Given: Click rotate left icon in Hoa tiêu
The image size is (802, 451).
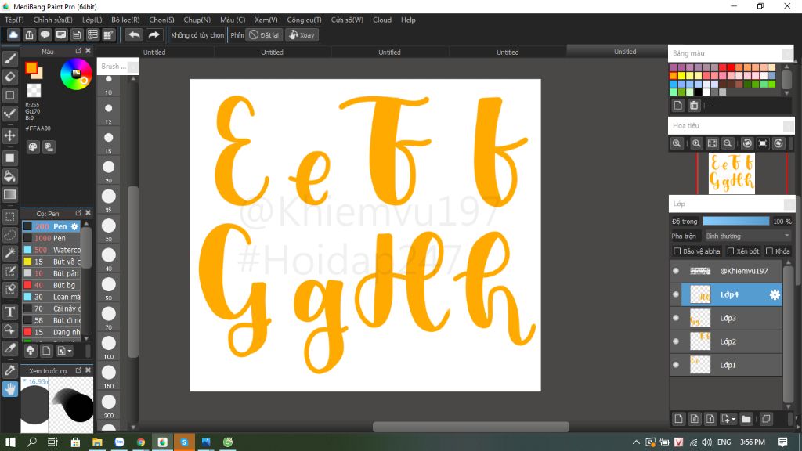Looking at the screenshot, I should point(747,144).
